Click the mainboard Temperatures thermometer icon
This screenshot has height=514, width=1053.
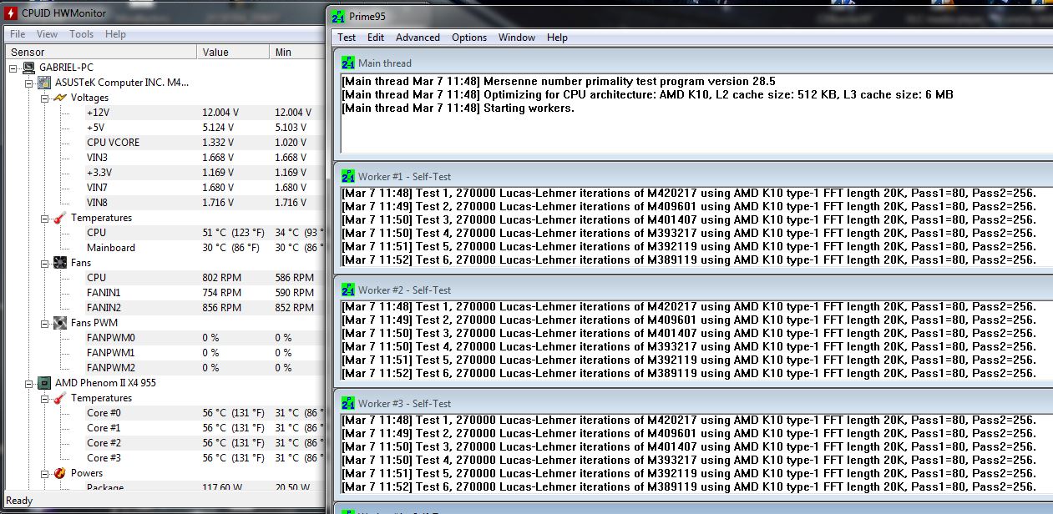tap(60, 218)
